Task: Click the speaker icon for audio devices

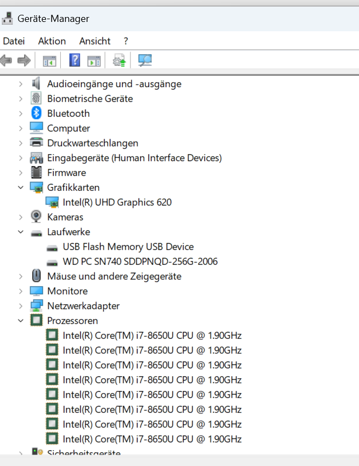Action: 36,83
